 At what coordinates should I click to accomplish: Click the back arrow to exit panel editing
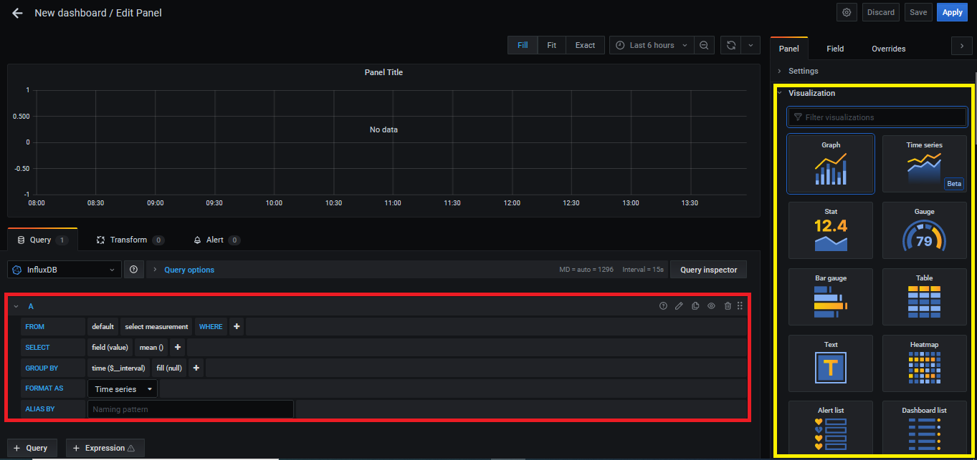click(17, 13)
